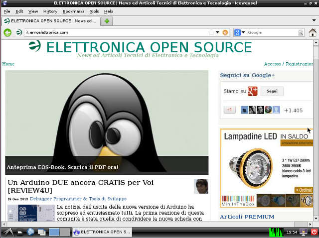Open Debugger Programmer & Tools di Sviluppo category
Image resolution: width=319 pixels, height=238 pixels.
tap(78, 199)
